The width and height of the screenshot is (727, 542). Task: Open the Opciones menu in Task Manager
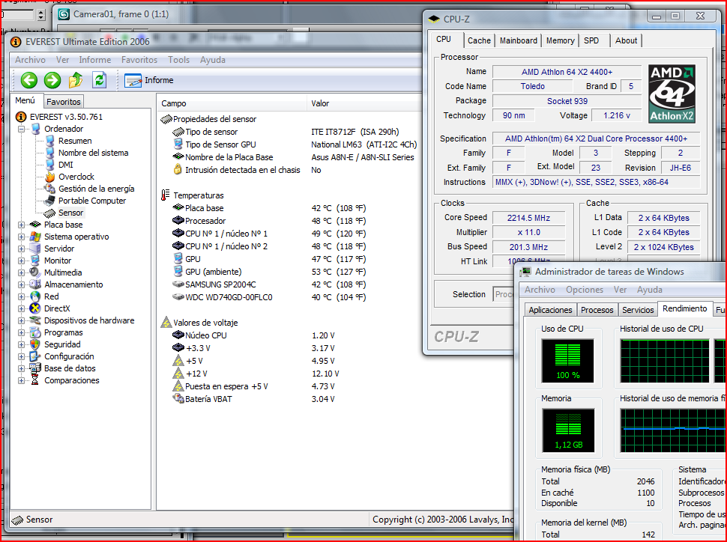(x=584, y=290)
